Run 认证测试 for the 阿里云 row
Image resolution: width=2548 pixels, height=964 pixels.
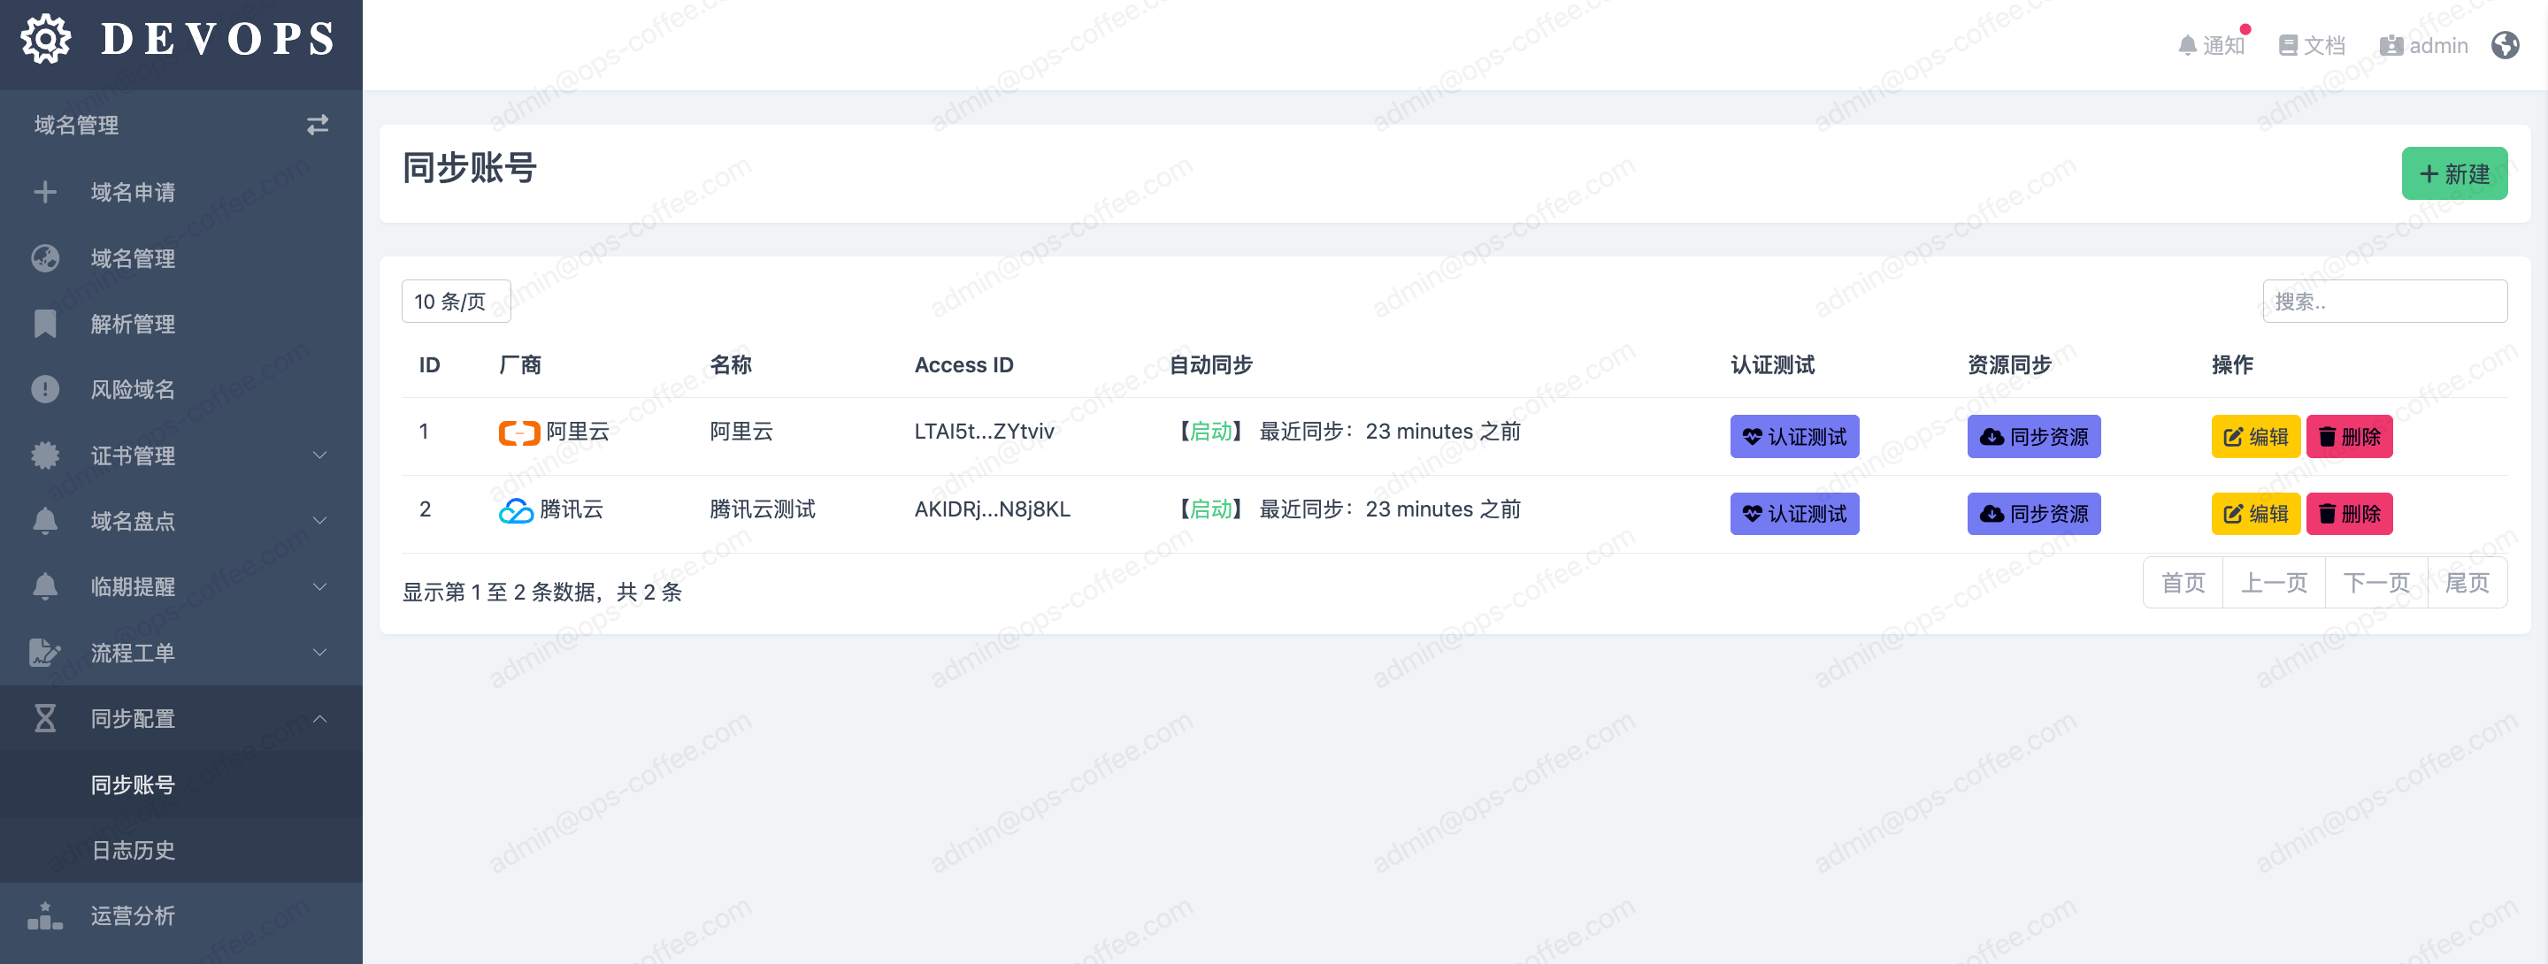tap(1793, 436)
